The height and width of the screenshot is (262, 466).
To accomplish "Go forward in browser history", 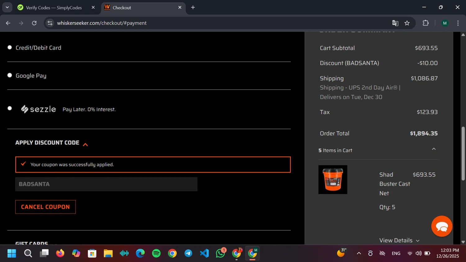I will coord(21,23).
